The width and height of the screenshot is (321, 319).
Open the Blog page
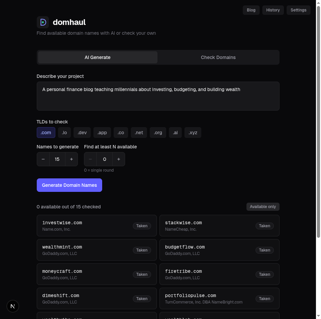point(251,10)
